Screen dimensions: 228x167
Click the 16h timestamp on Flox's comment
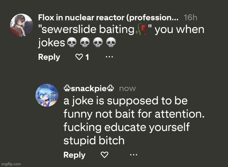click(x=191, y=18)
